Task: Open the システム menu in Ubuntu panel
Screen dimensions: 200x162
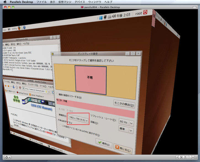Action: click(x=14, y=29)
